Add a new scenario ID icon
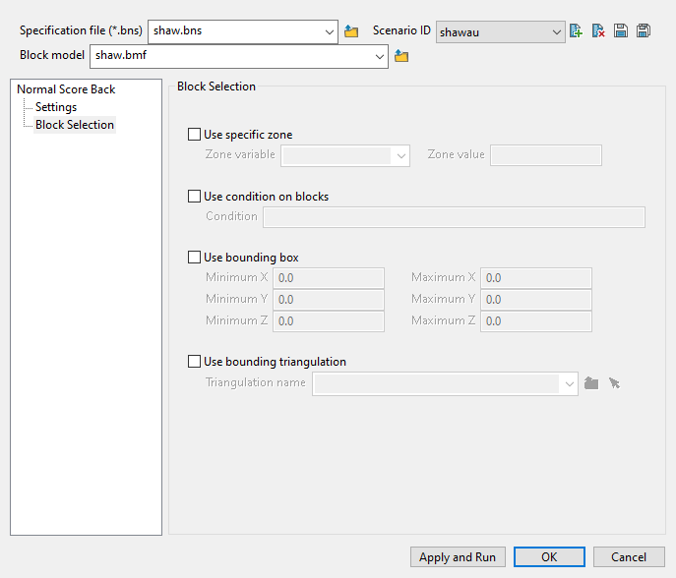Image resolution: width=676 pixels, height=578 pixels. coord(576,31)
